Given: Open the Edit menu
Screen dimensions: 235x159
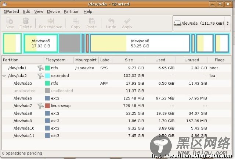Looking at the screenshot, I should pyautogui.click(x=26, y=11).
